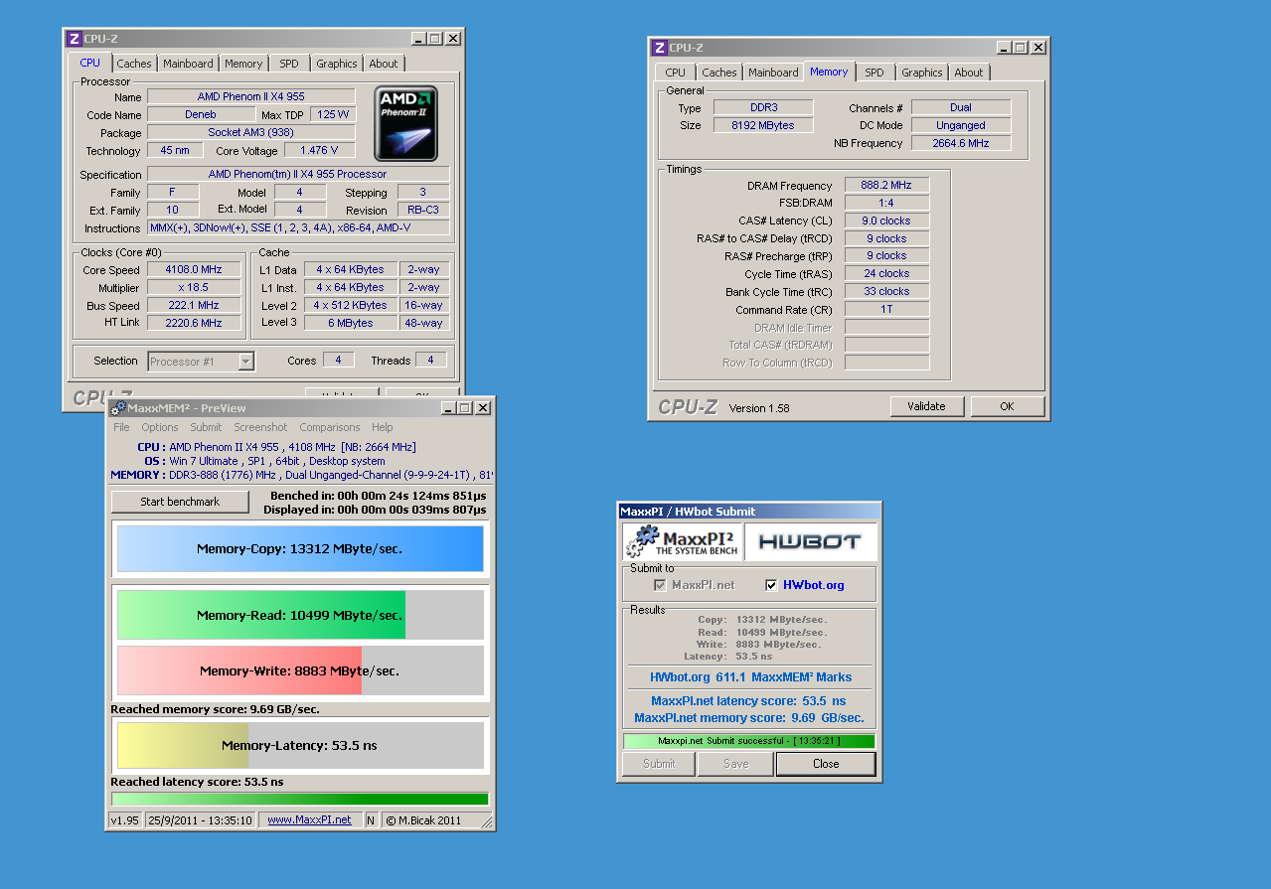Click HWbot.org 611.1 MaxxMEM² Marks text
1271x889 pixels.
click(x=750, y=676)
